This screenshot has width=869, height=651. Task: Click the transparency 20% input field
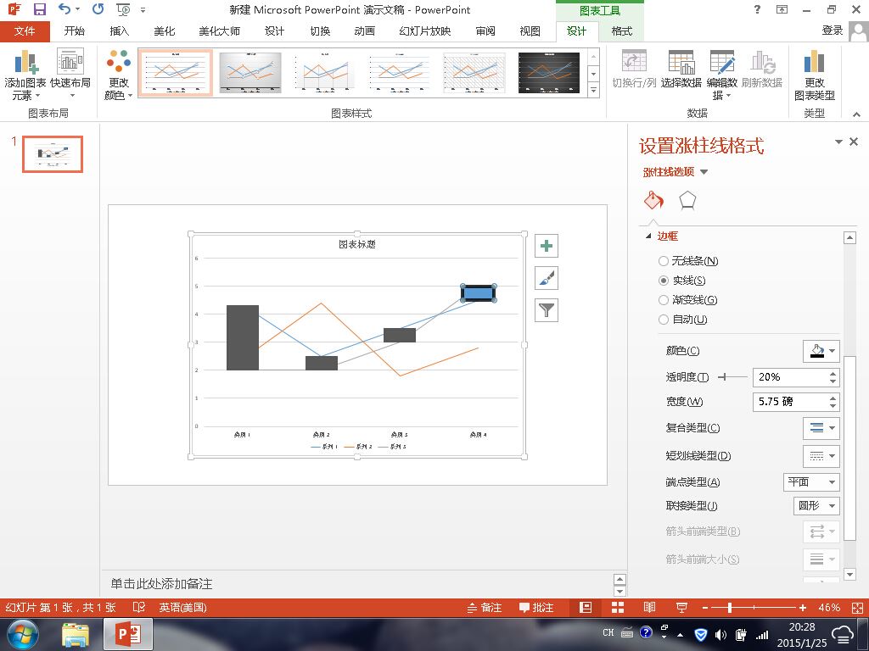pos(790,377)
